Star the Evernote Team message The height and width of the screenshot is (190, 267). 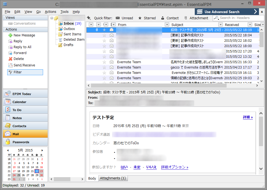(x=104, y=62)
